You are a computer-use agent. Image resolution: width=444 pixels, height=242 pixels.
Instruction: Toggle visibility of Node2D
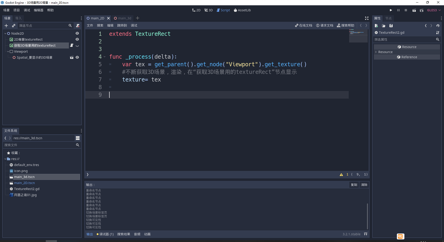[x=77, y=33]
